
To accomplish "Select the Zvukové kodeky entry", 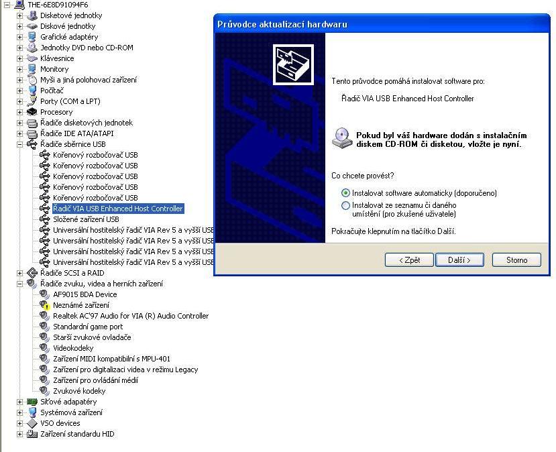I will 79,391.
